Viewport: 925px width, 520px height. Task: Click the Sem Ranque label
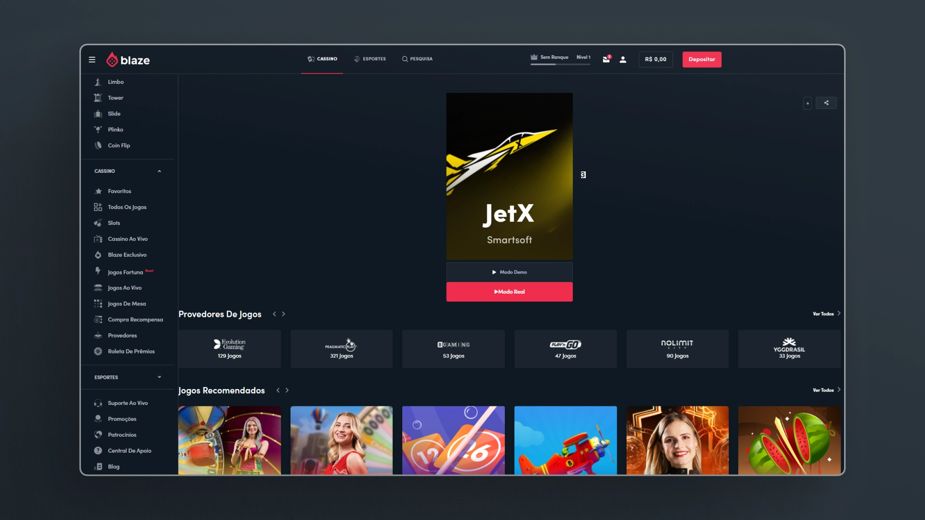point(554,57)
